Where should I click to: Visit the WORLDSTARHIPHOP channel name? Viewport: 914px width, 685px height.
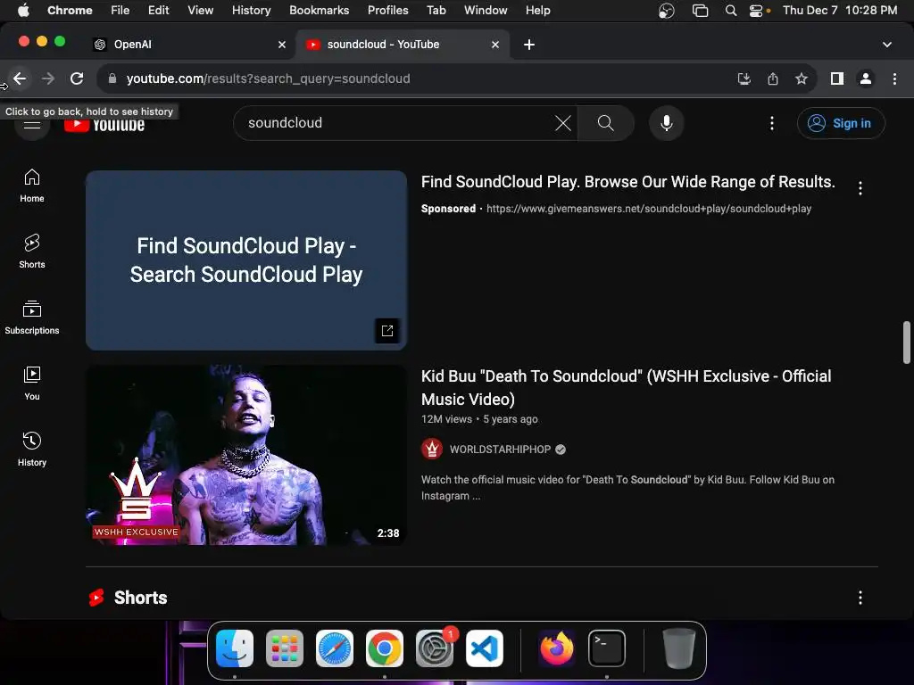tap(500, 450)
